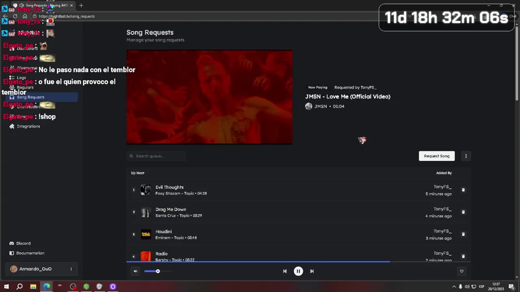The width and height of the screenshot is (520, 292).
Task: Open the Logs page in the sidebar
Action: [x=21, y=78]
